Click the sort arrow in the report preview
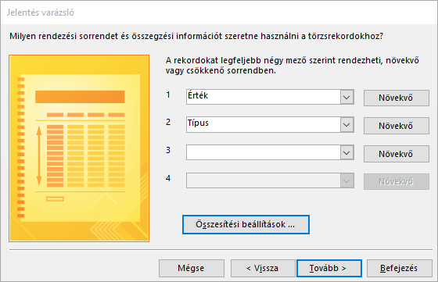The width and height of the screenshot is (438, 282). click(39, 156)
